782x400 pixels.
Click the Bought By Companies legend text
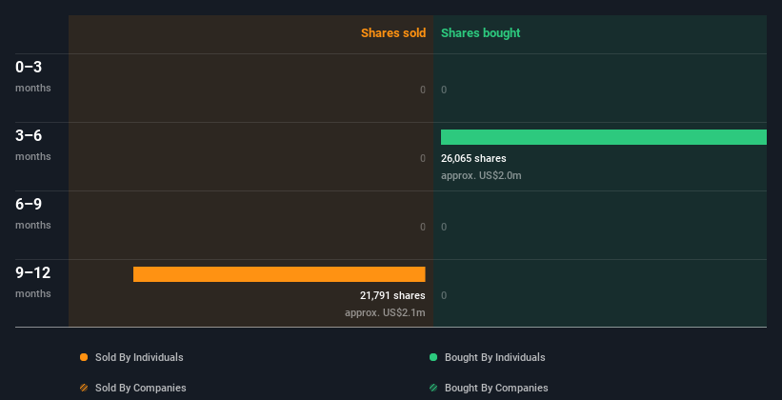point(496,388)
